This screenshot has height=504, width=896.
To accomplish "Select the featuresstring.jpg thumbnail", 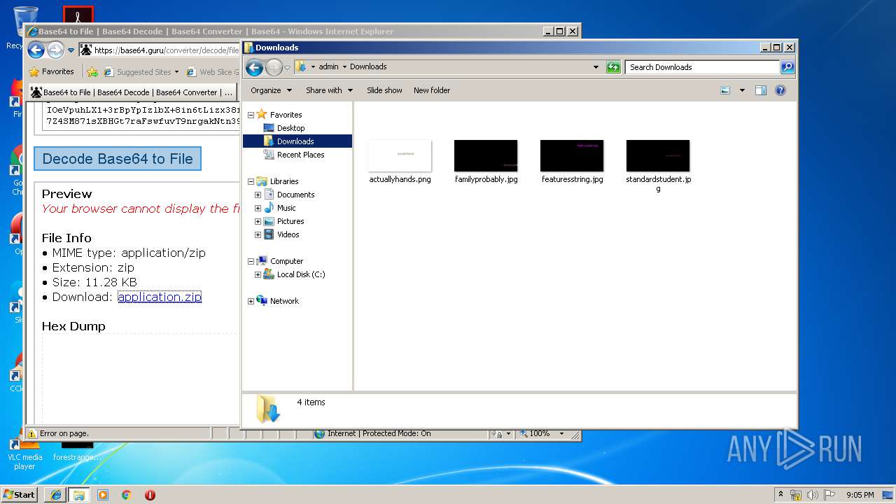I will [572, 155].
